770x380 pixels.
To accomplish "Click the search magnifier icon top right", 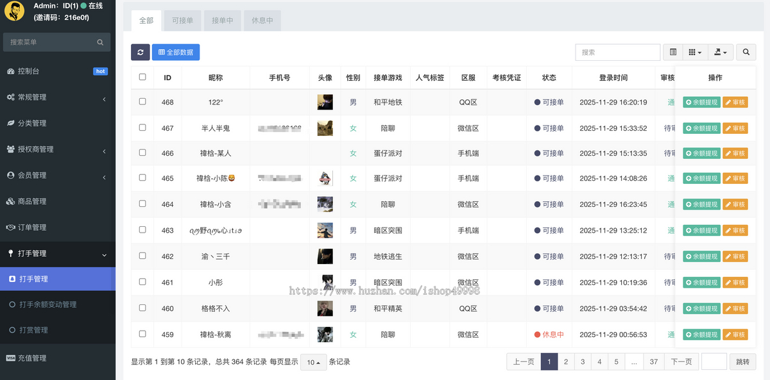I will (x=746, y=52).
